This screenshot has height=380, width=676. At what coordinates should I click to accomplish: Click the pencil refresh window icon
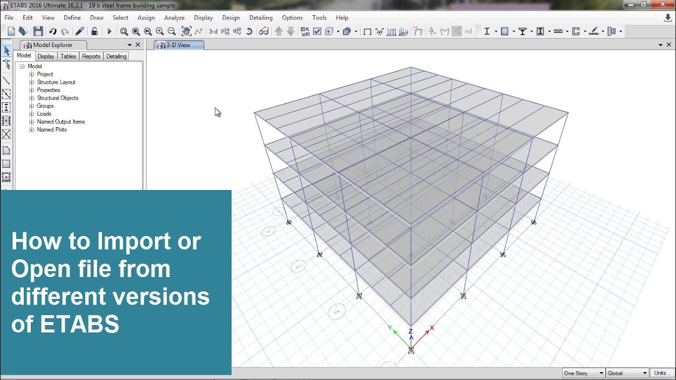[80, 32]
